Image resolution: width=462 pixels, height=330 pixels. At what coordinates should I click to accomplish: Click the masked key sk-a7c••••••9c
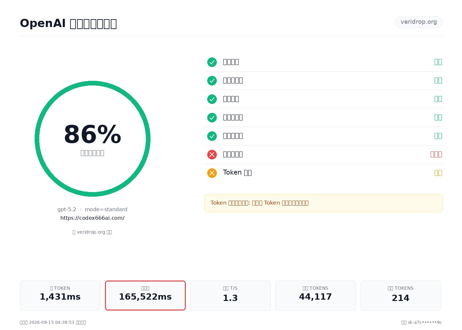pyautogui.click(x=425, y=322)
